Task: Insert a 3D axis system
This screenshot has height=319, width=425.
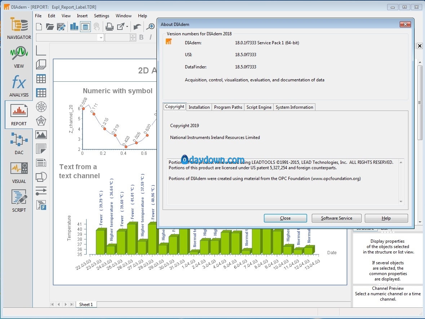Action: pyautogui.click(x=41, y=64)
